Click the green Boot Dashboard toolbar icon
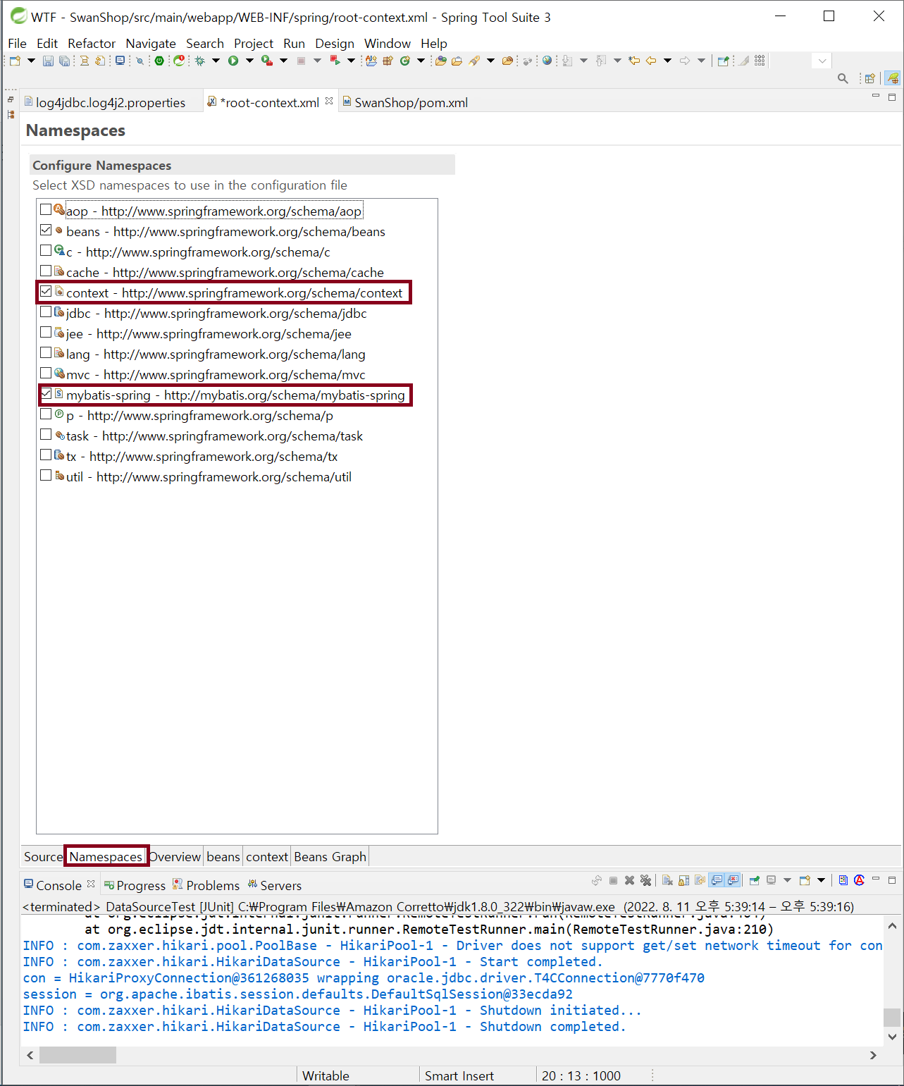 coord(159,61)
